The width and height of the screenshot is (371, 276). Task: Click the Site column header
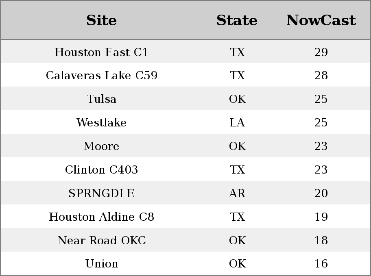[102, 20]
